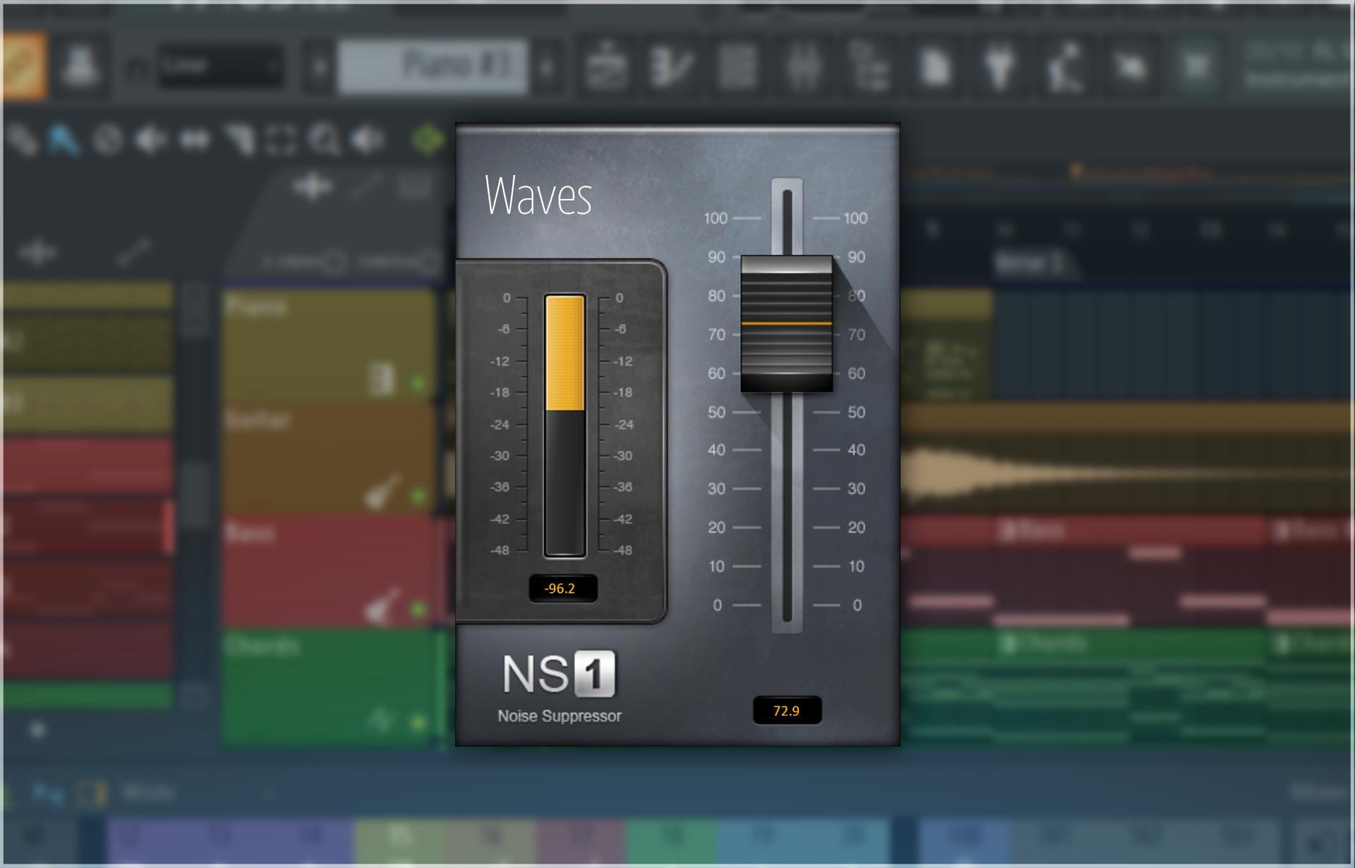Click the -12 label on the meter's left scale

[500, 361]
